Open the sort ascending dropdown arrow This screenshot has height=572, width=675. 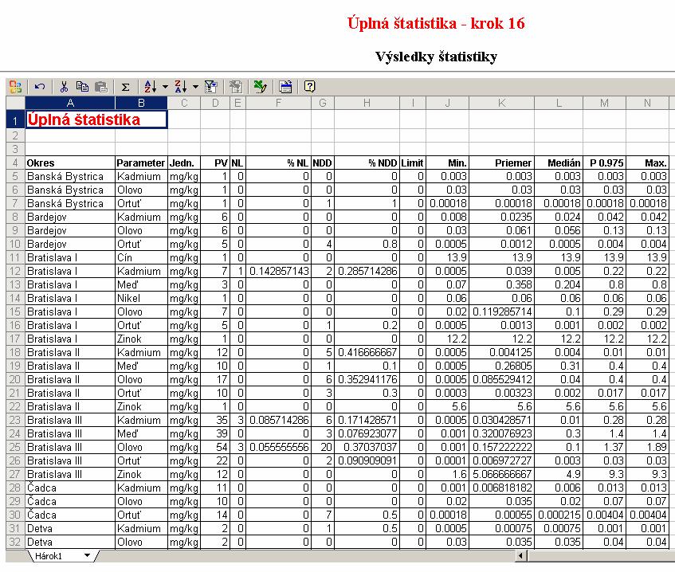point(165,87)
